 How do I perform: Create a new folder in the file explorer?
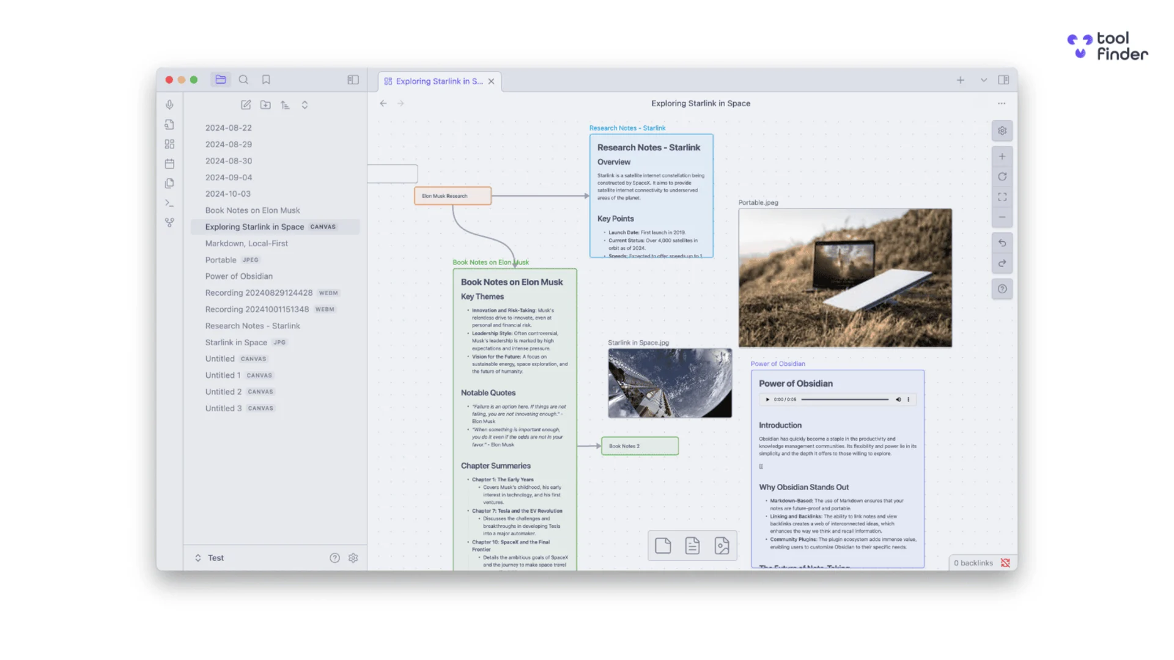coord(265,105)
